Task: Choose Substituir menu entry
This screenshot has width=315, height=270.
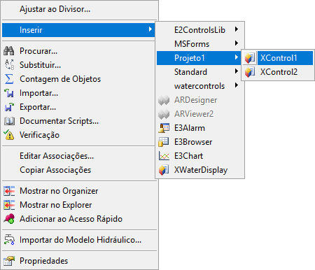Action: coord(79,65)
